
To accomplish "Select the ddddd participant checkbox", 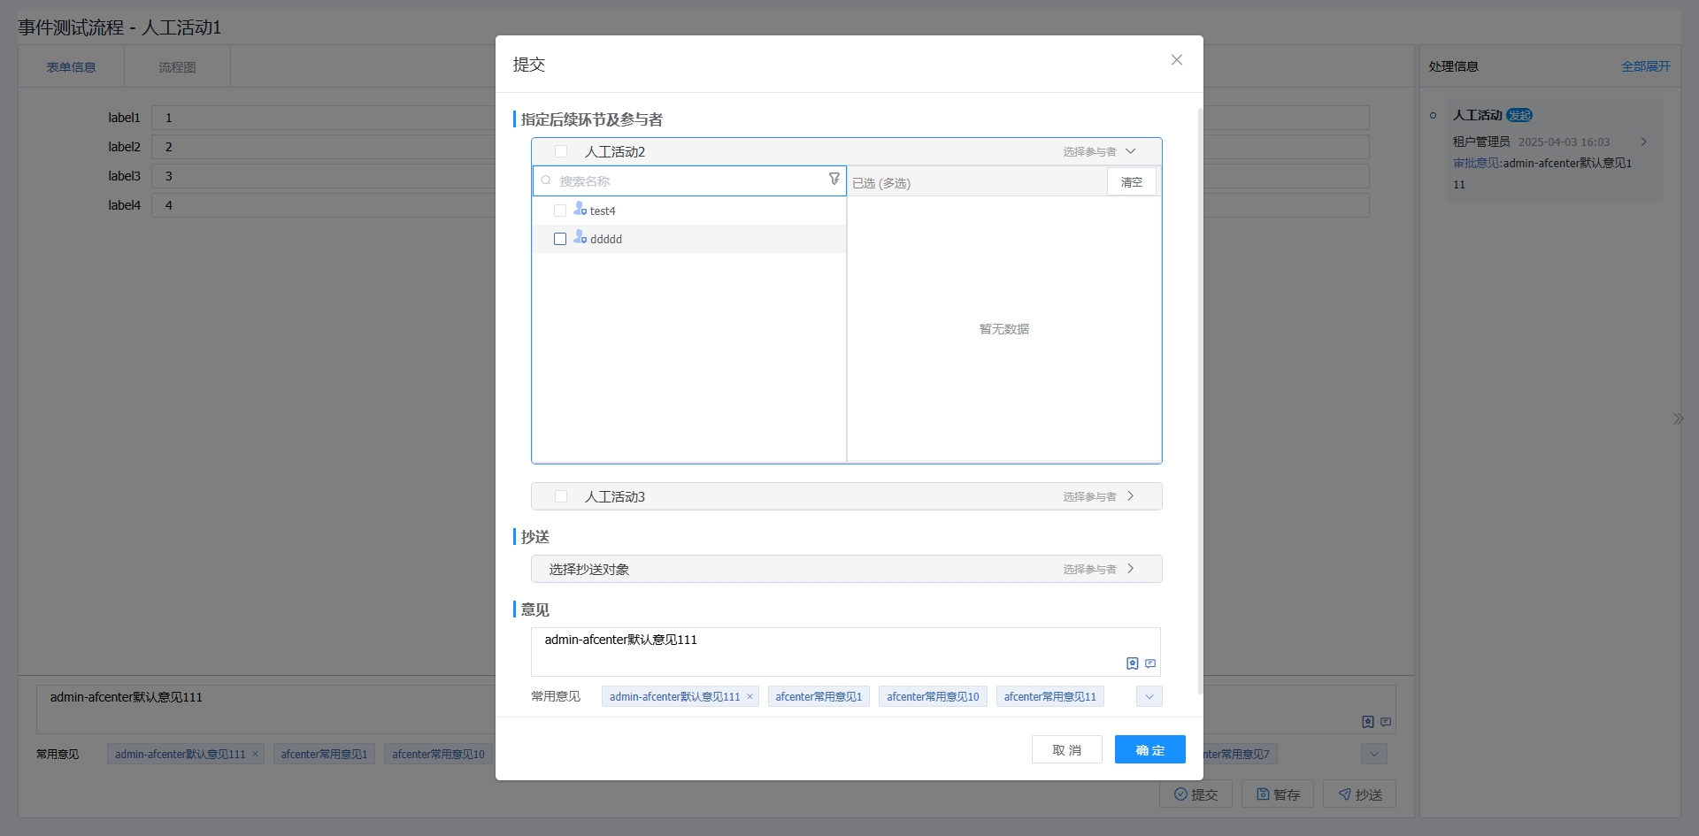I will tap(559, 238).
